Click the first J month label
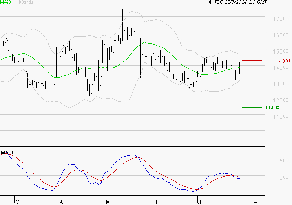Image resolution: width=292 pixels, height=205 pixels. (156, 202)
